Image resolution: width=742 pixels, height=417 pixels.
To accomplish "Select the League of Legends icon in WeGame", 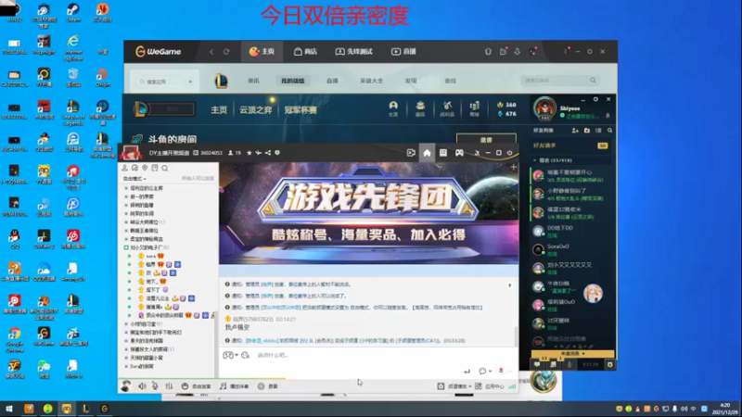I will click(x=221, y=81).
